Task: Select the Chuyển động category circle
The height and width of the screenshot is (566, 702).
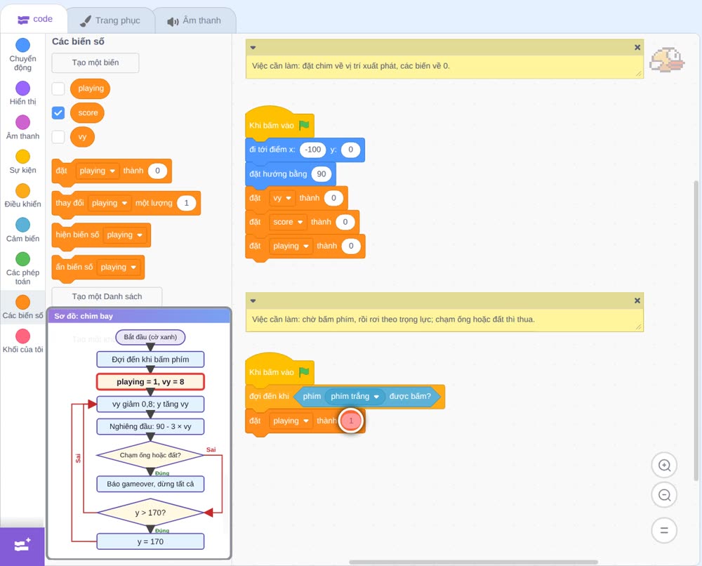Action: click(x=23, y=45)
